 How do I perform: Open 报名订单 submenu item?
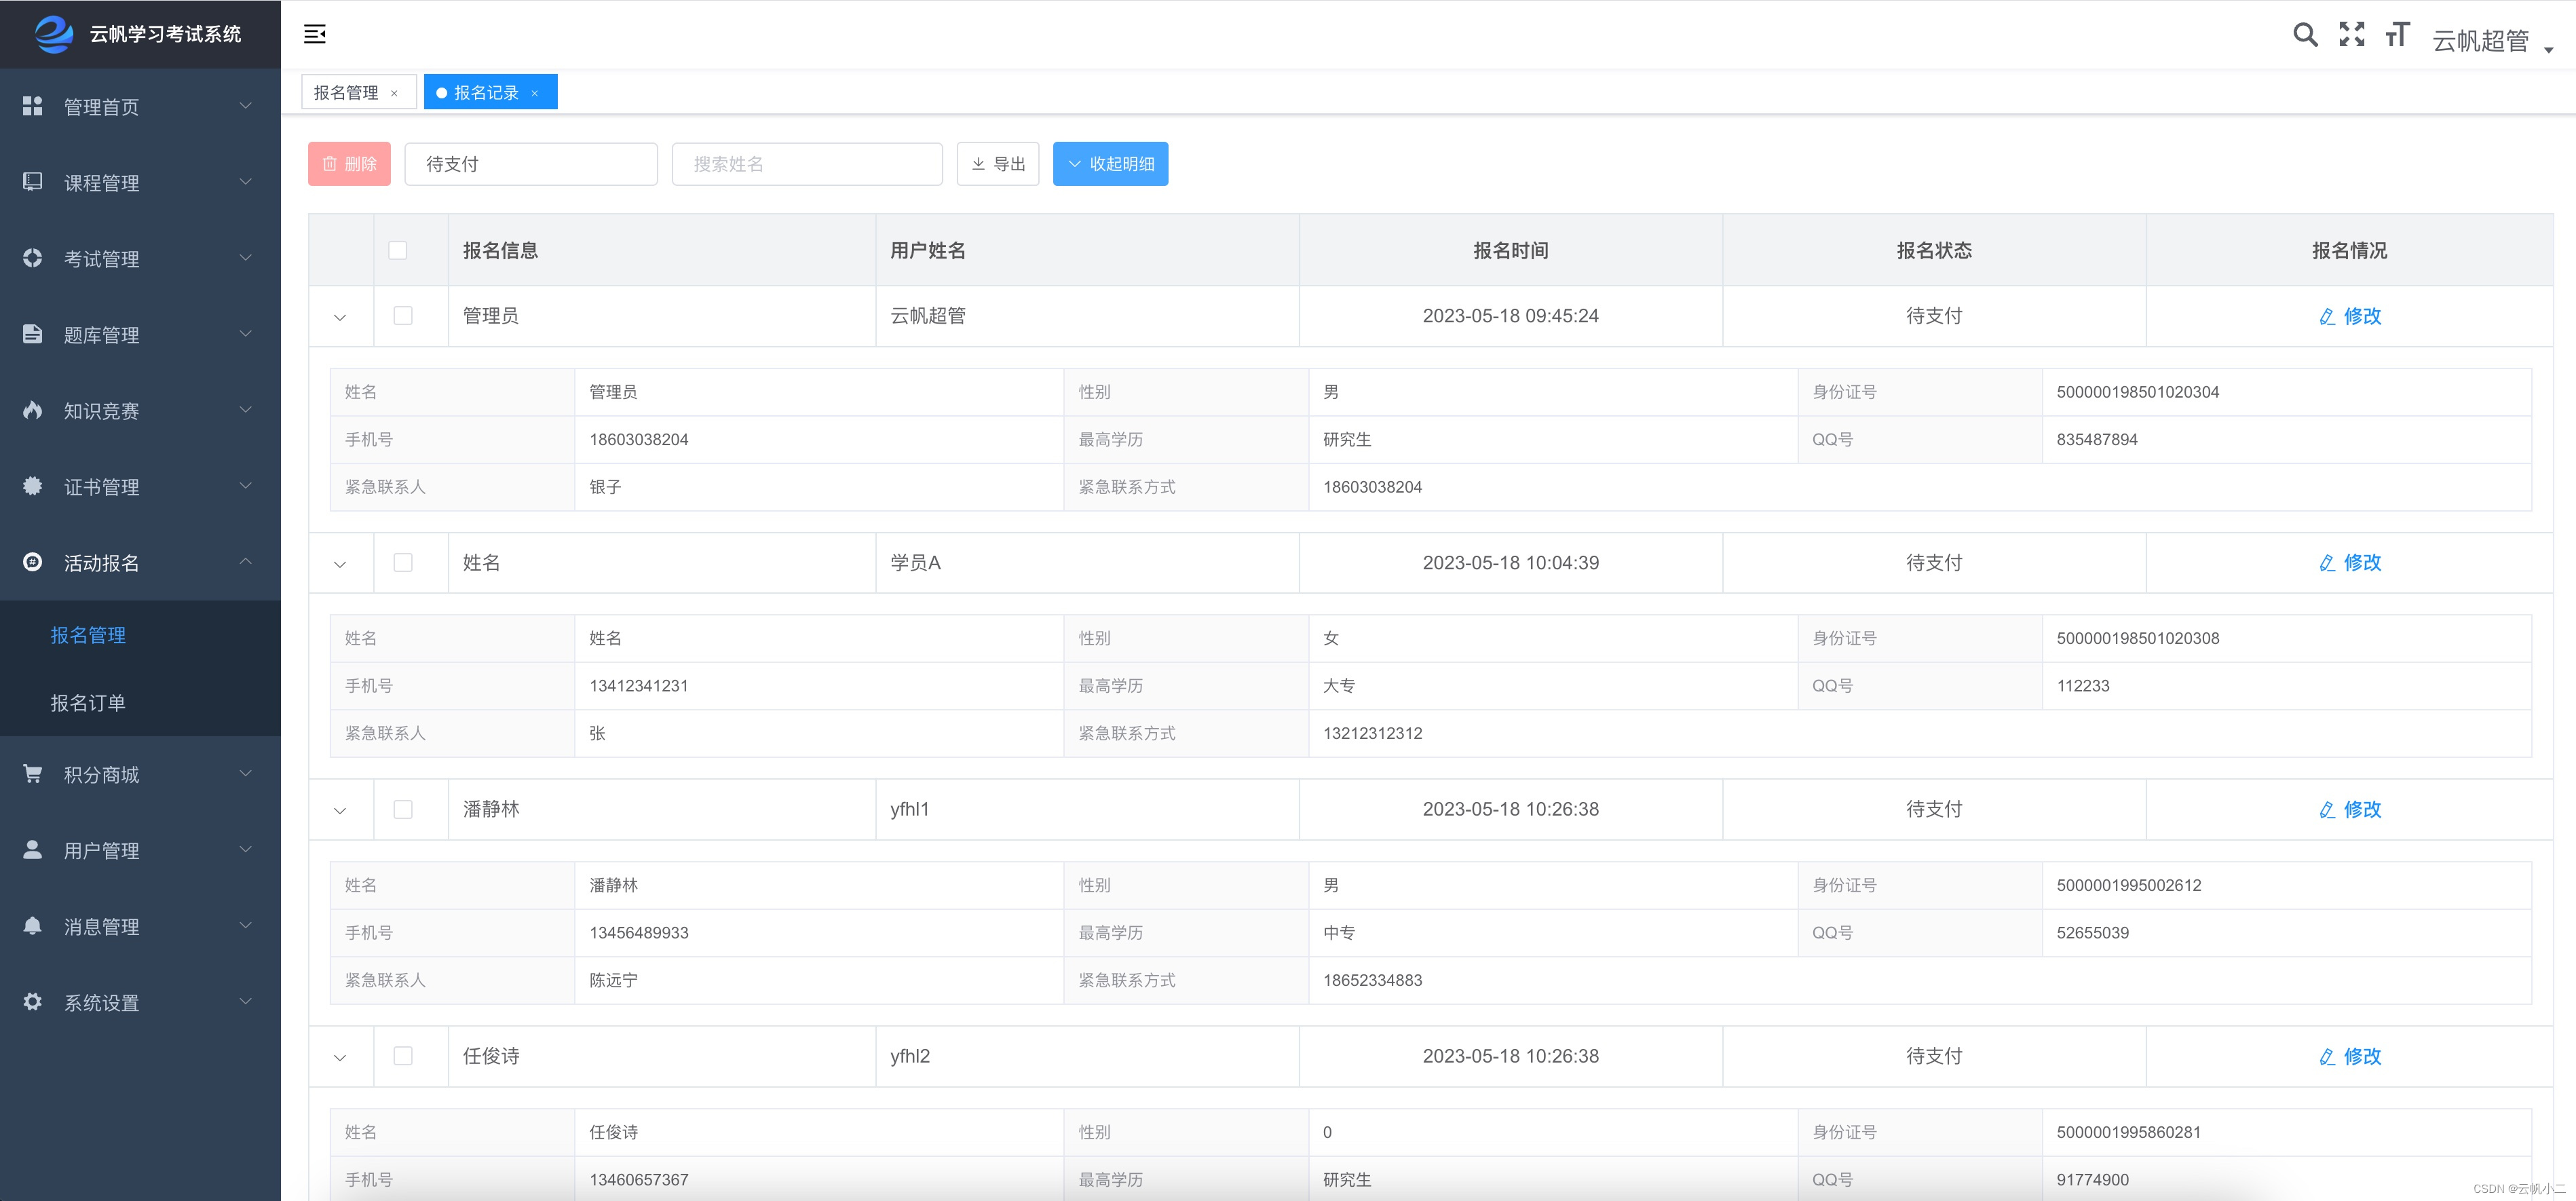pyautogui.click(x=140, y=703)
